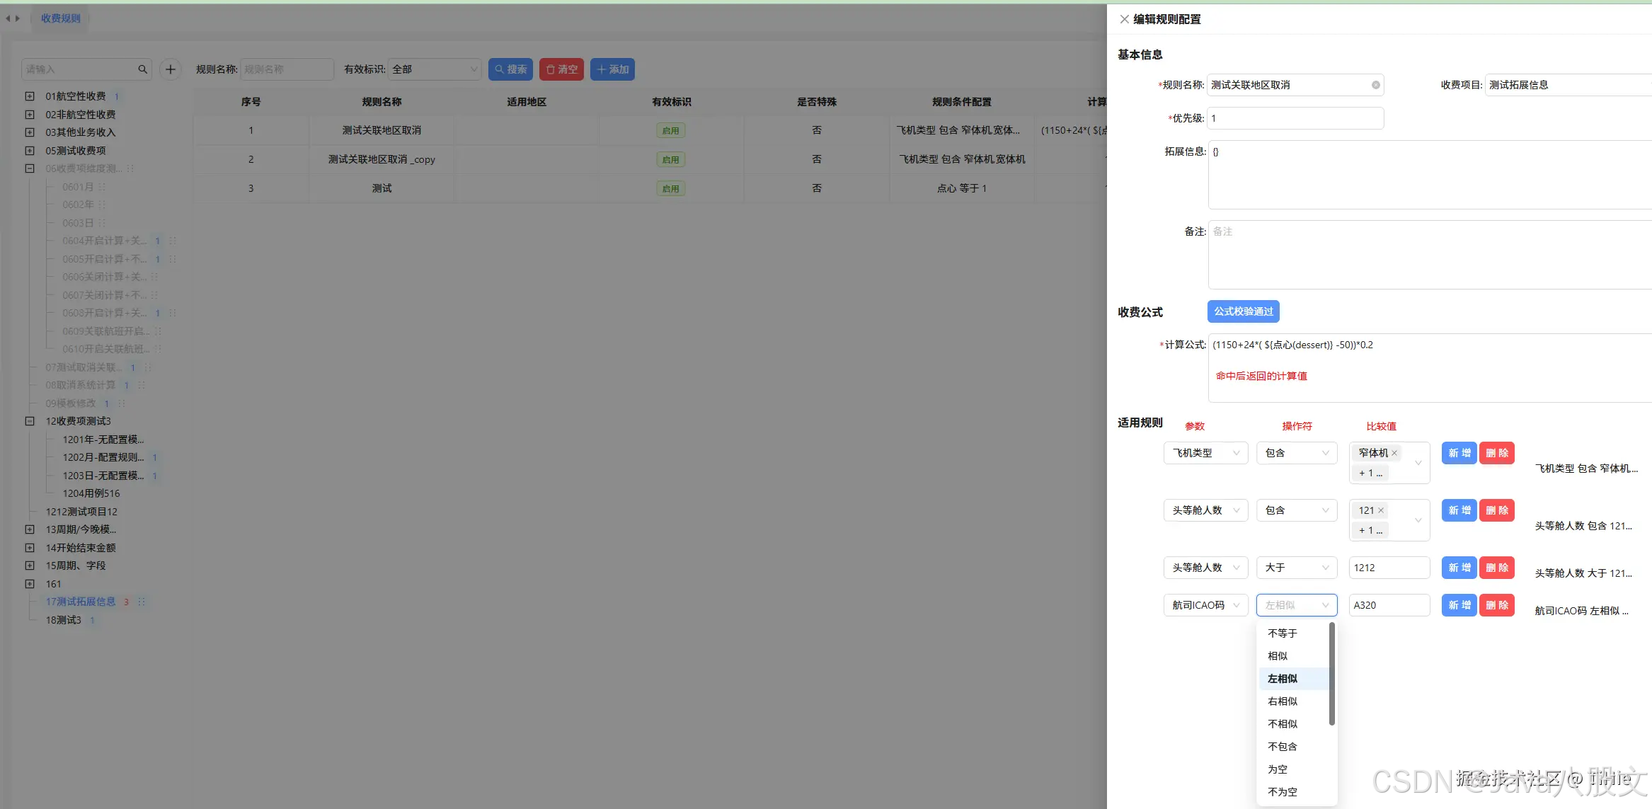Image resolution: width=1652 pixels, height=809 pixels.
Task: Remove the 121 tag from the compare value
Action: tap(1381, 510)
